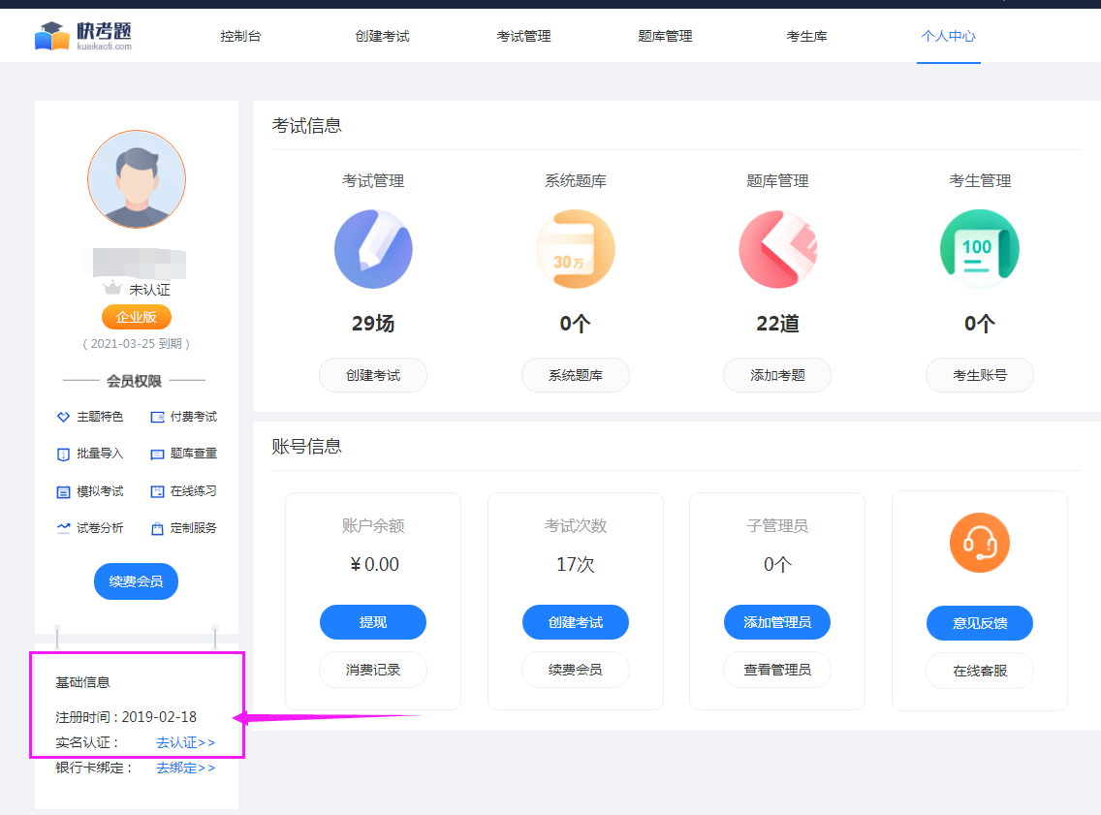The image size is (1101, 815).
Task: Click the blue 续费会员 button in sidebar
Action: (x=136, y=581)
